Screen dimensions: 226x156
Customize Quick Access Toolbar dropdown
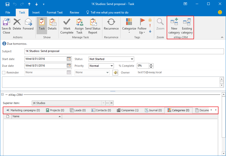[44, 4]
